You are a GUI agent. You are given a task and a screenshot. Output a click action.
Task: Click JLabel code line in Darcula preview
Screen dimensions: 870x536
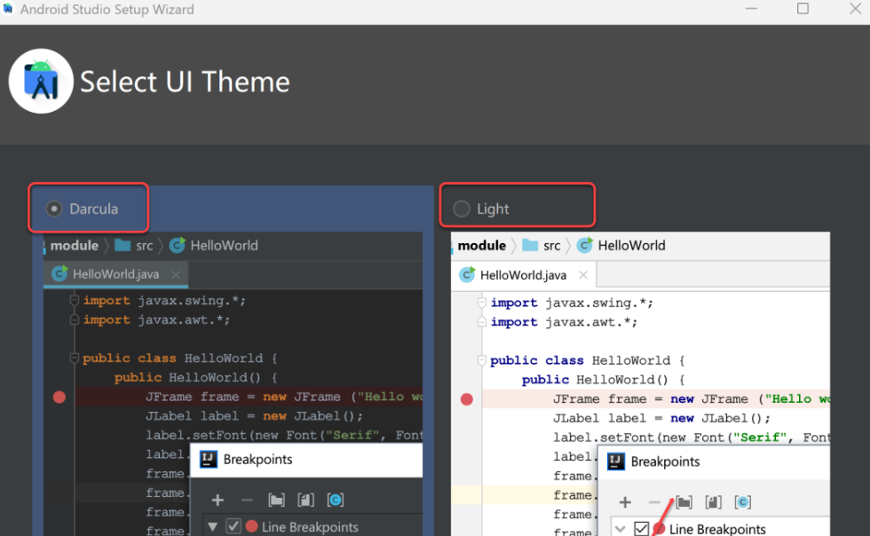click(254, 416)
